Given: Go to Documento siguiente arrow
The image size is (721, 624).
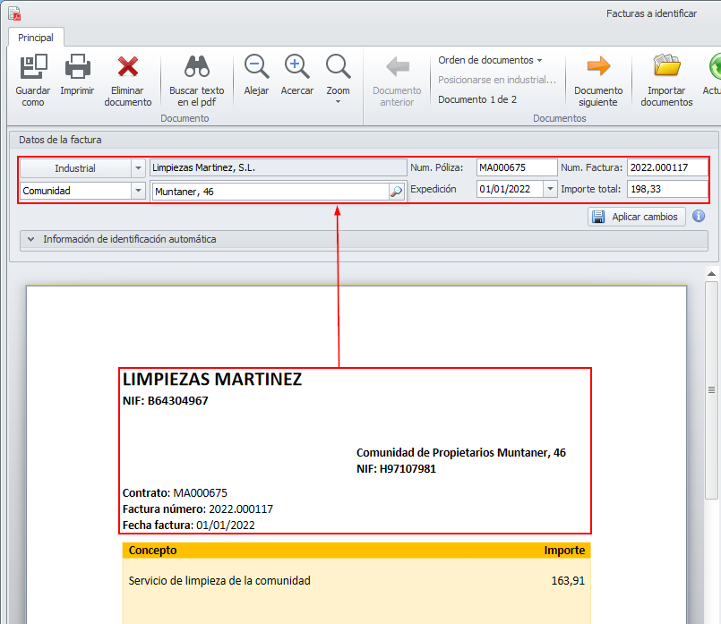Looking at the screenshot, I should pos(598,67).
